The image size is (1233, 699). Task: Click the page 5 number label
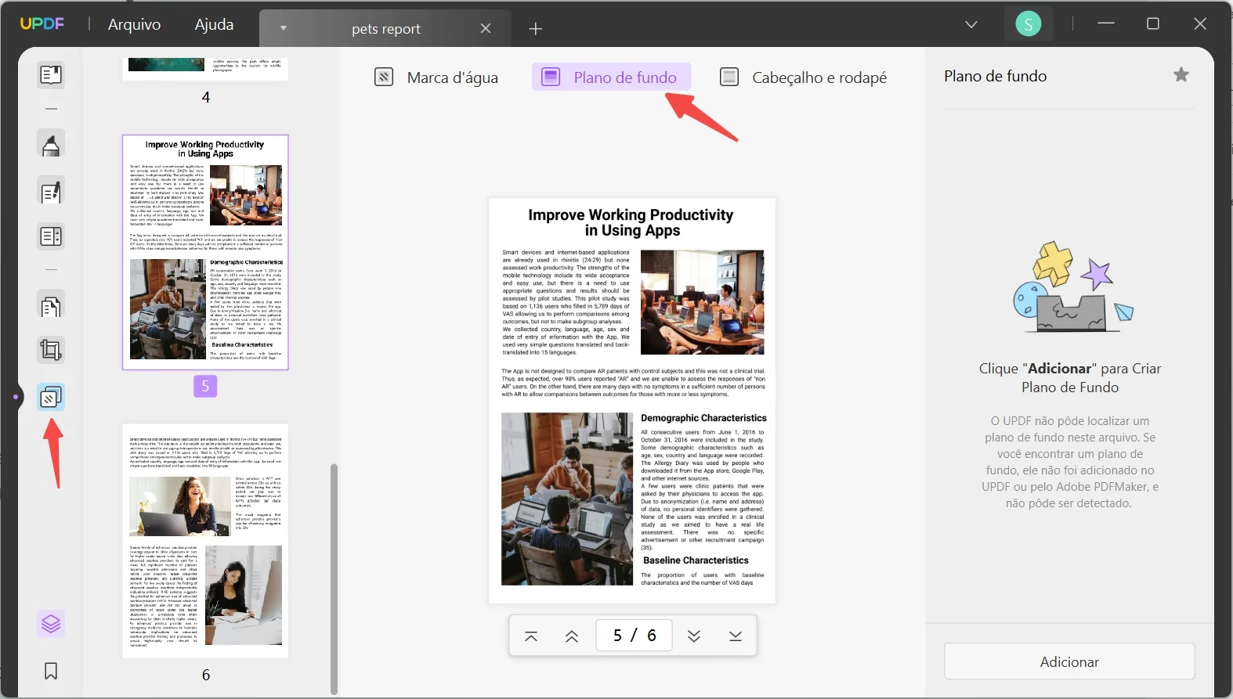(205, 386)
